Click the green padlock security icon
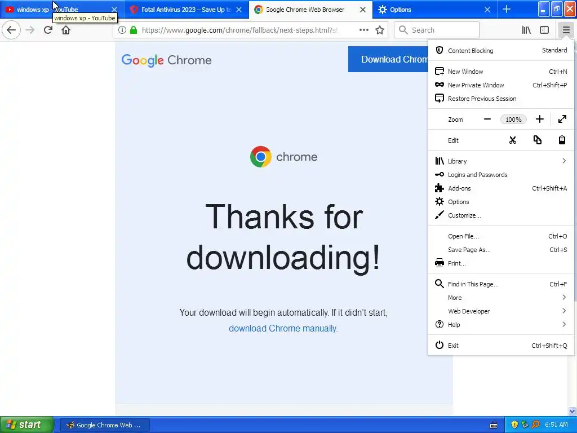This screenshot has height=433, width=577. click(133, 30)
